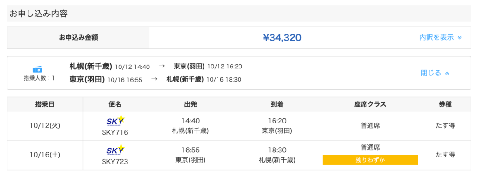Click the 座席クラス column header
478x178 pixels.
pyautogui.click(x=370, y=104)
